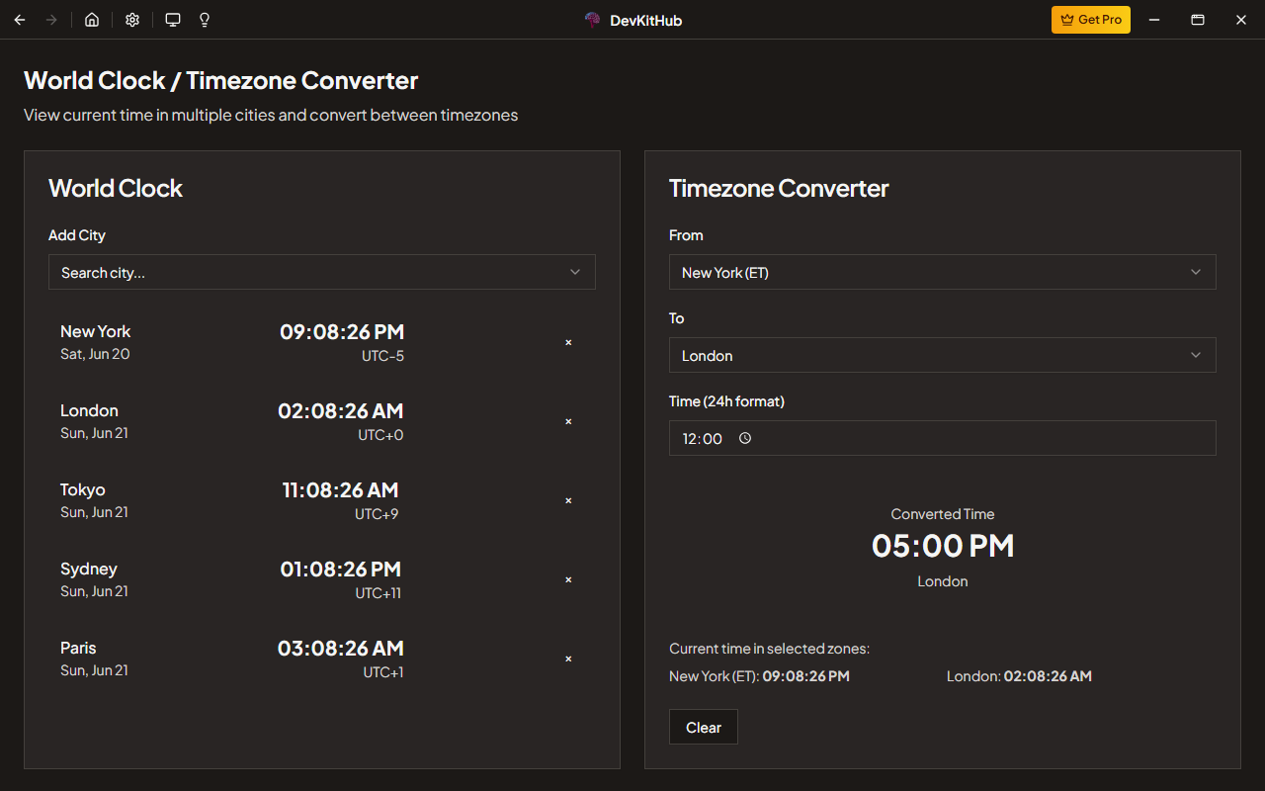
Task: Click the Sydney city name
Action: click(89, 569)
